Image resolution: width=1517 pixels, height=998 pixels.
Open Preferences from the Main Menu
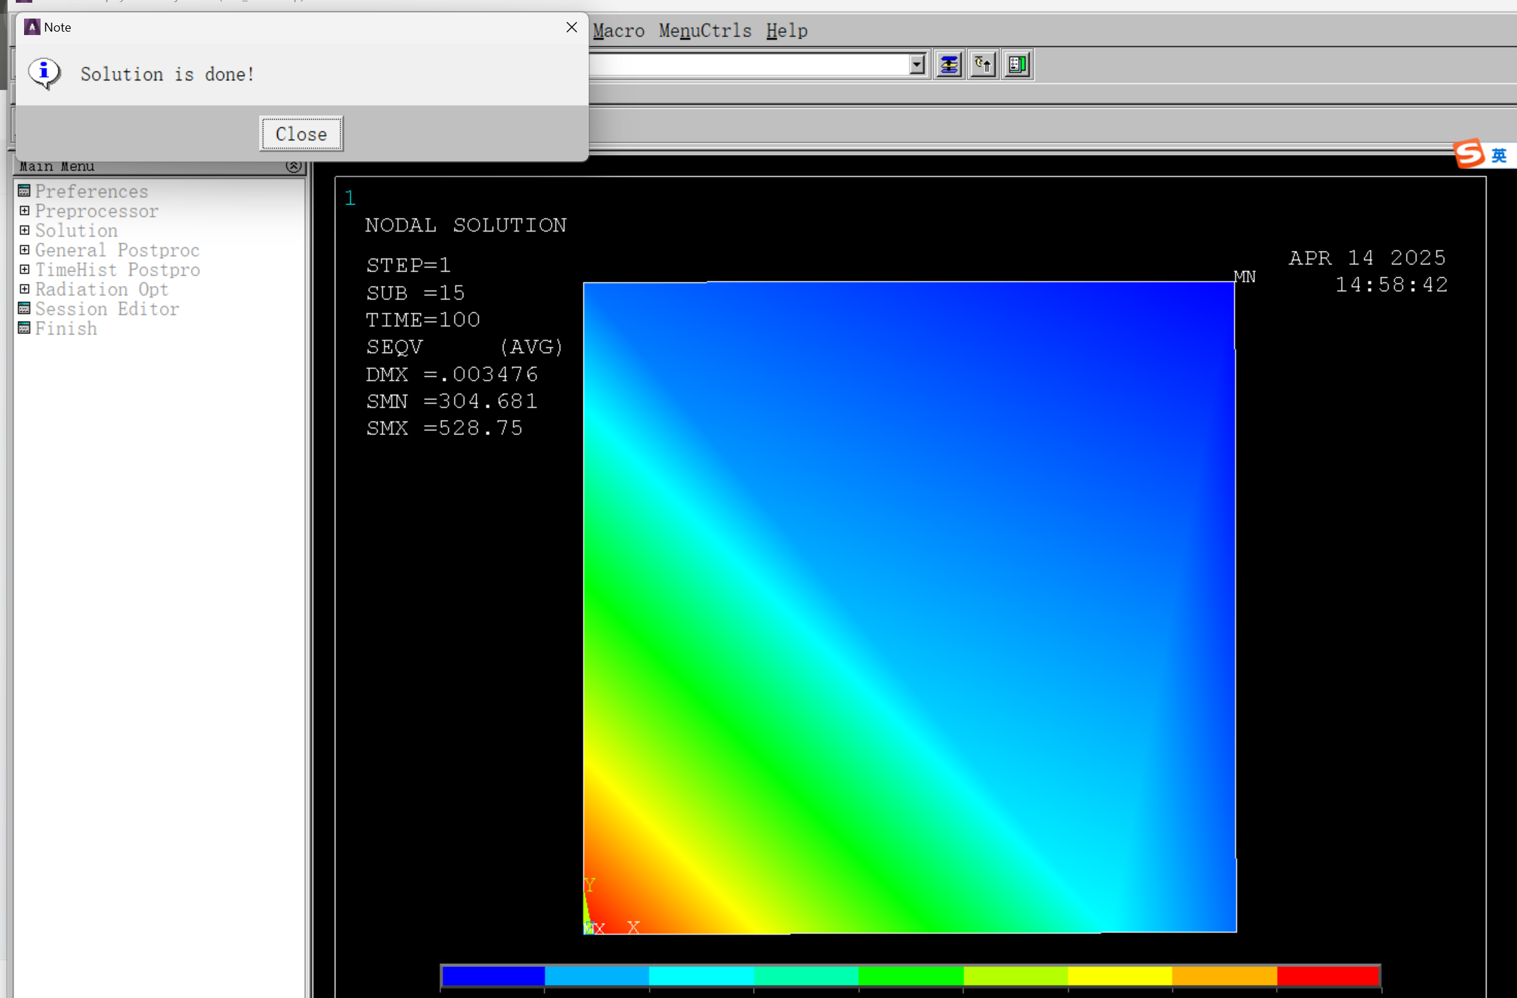point(91,191)
